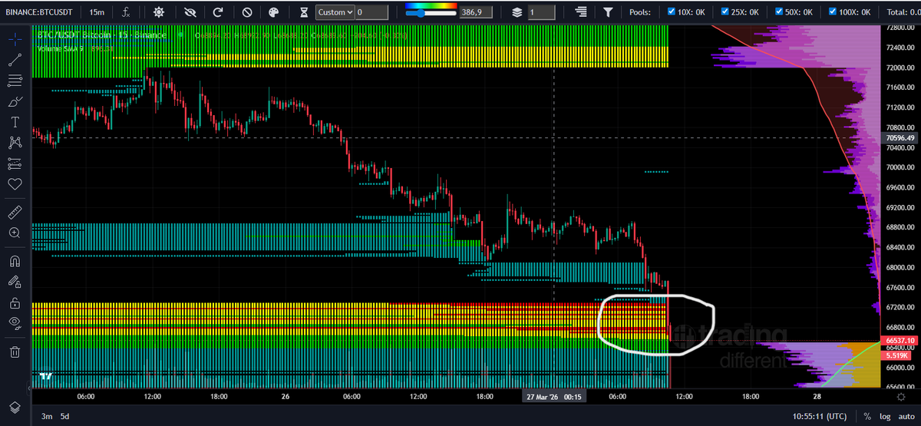This screenshot has height=426, width=921.
Task: Click the 68000.00 price axis label
Action: [902, 268]
